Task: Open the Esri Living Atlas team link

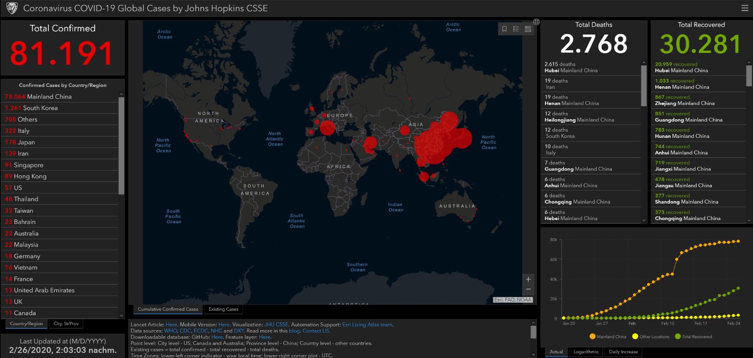Action: click(x=367, y=325)
